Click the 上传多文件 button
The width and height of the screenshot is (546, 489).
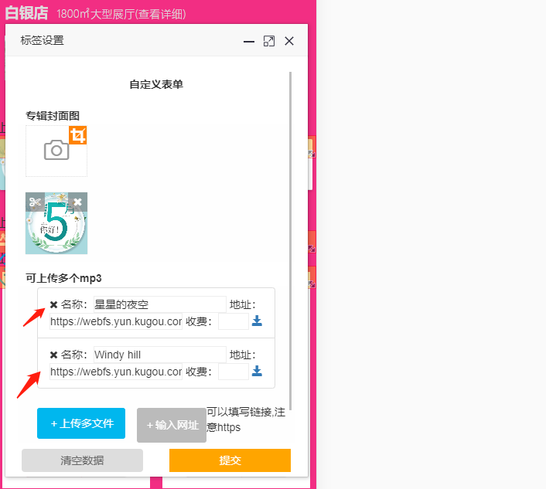(x=81, y=423)
